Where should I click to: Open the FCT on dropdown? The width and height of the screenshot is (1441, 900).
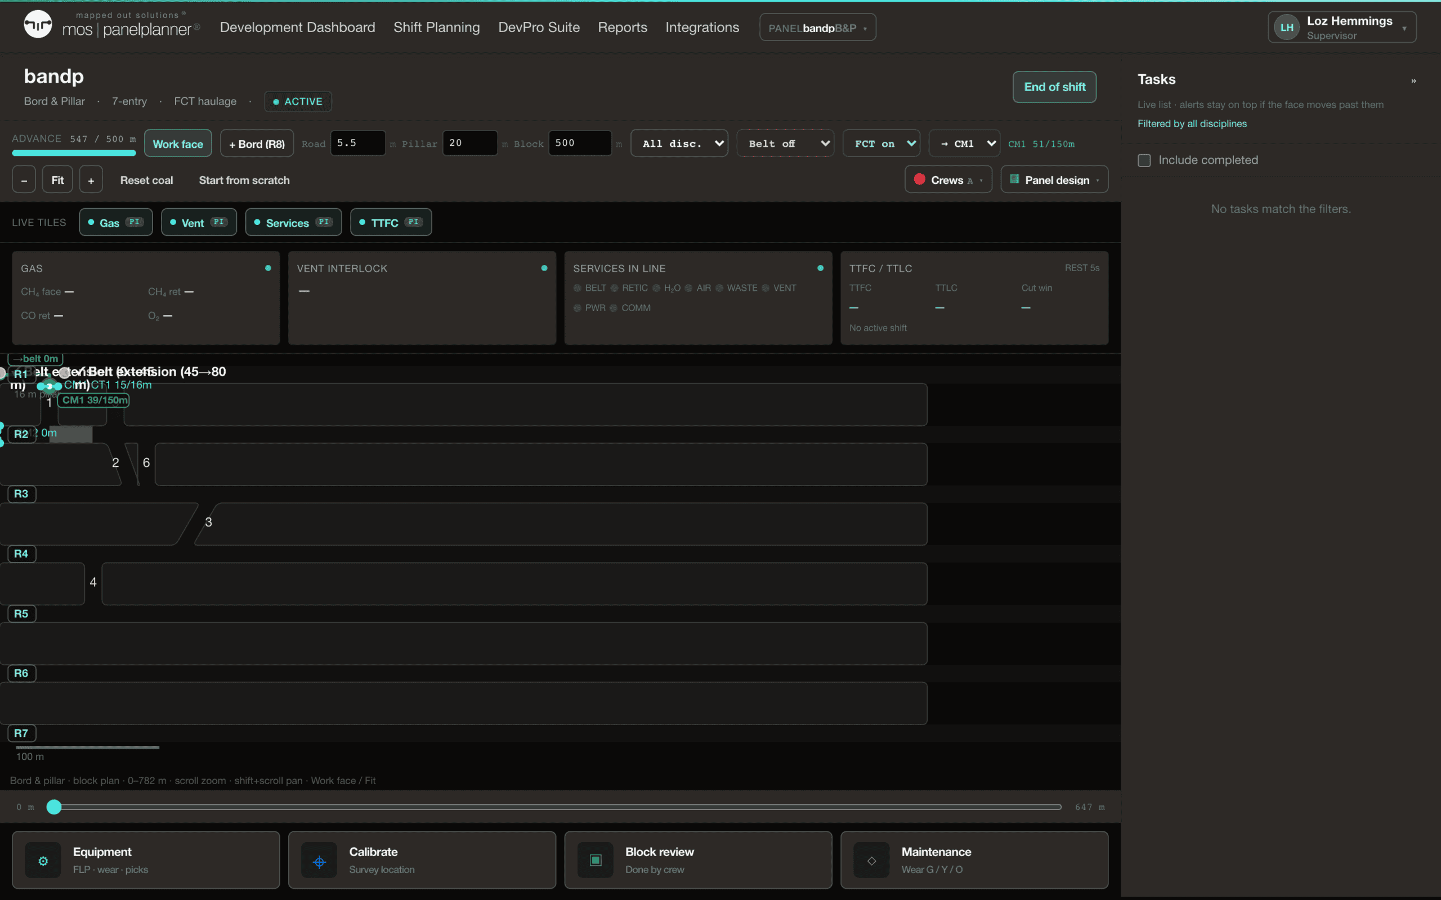[x=882, y=143]
